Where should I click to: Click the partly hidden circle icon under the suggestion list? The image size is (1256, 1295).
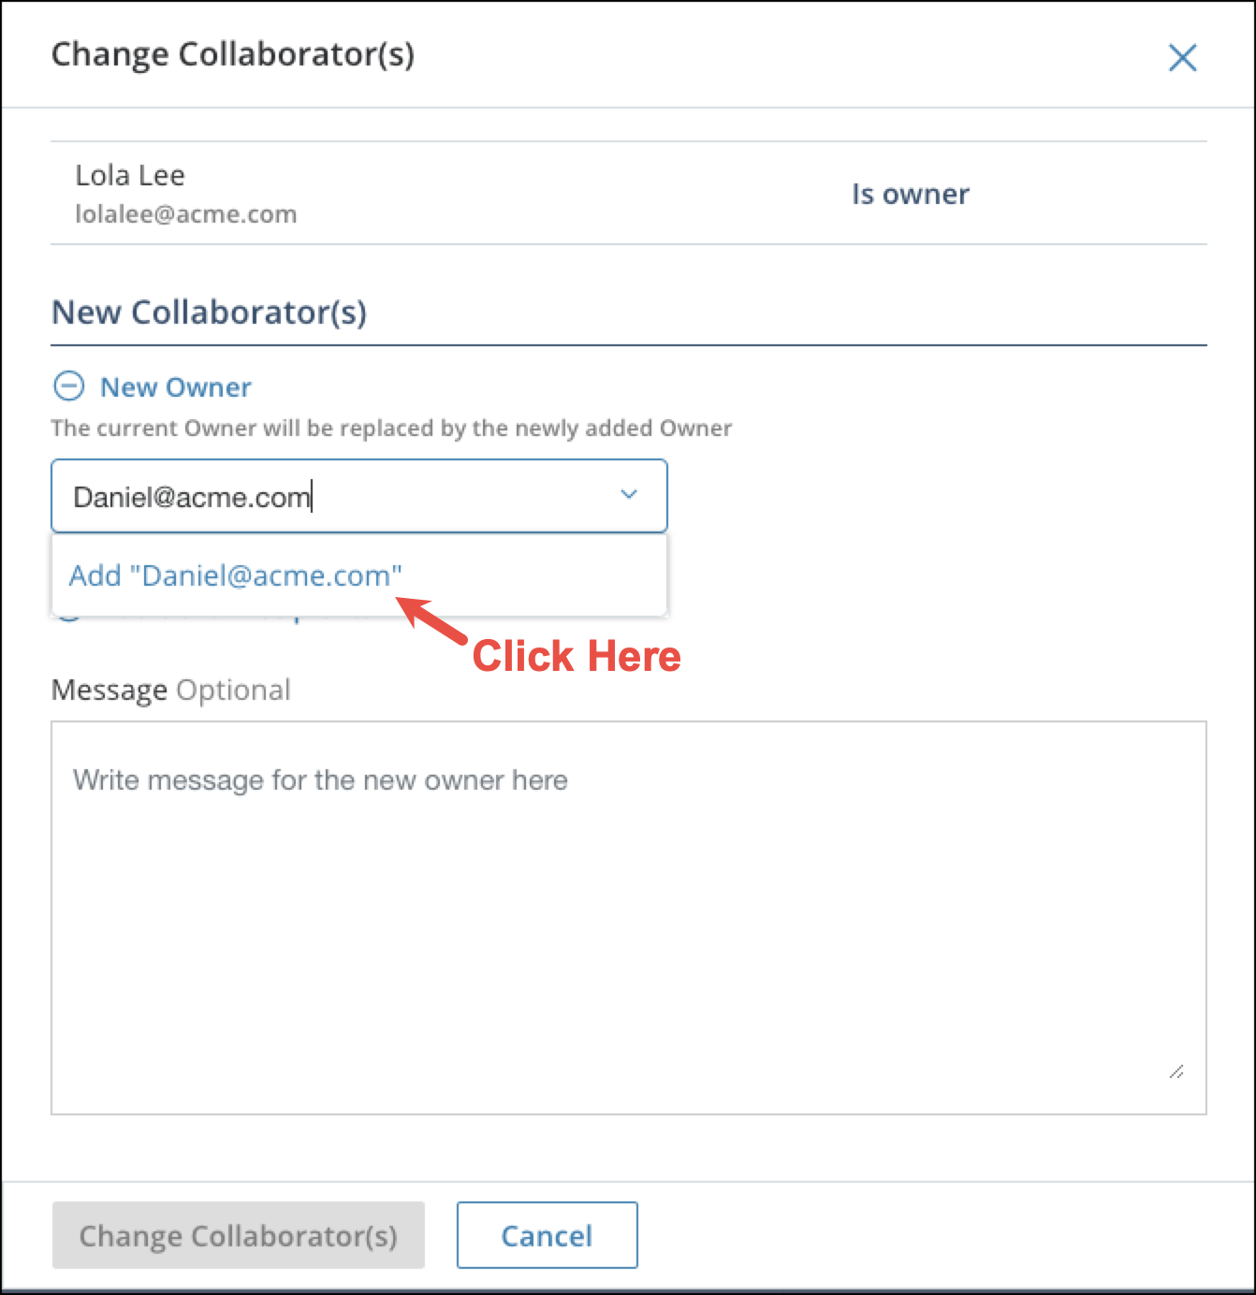coord(68,617)
